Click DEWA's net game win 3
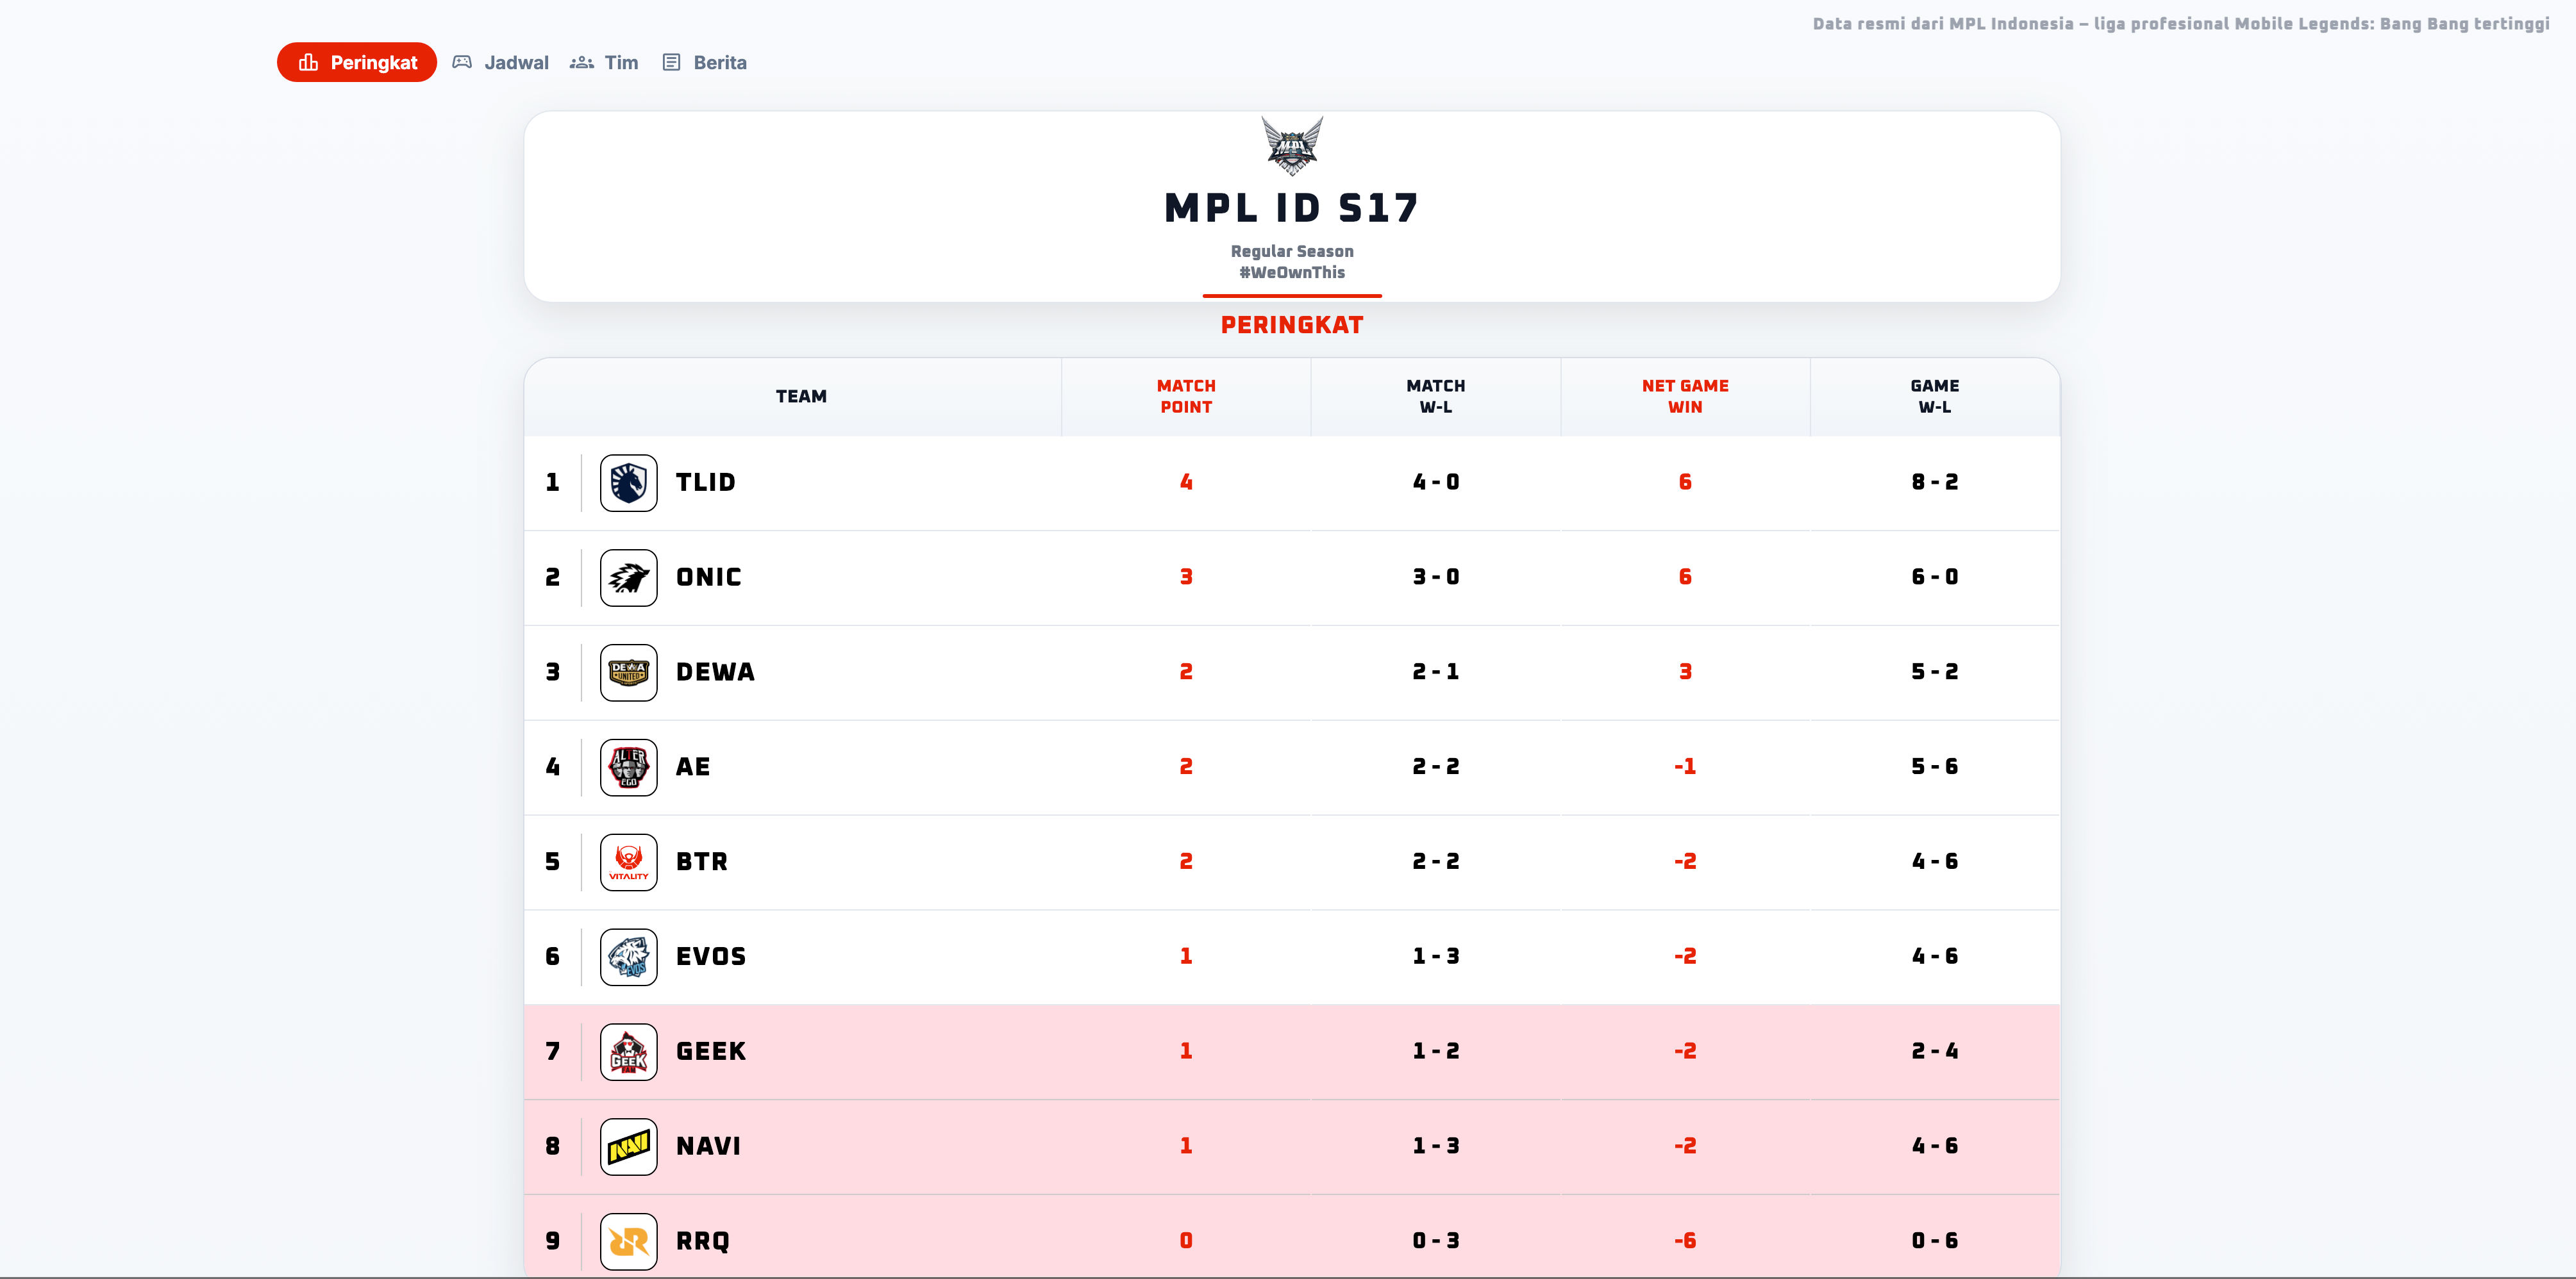Image resolution: width=2576 pixels, height=1279 pixels. [1685, 672]
